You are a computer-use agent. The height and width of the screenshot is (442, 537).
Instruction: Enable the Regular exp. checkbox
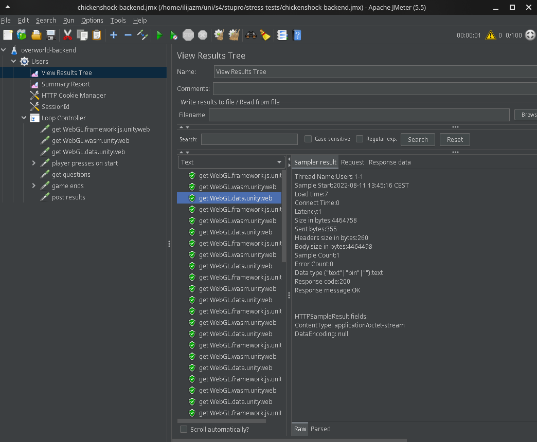tap(360, 139)
